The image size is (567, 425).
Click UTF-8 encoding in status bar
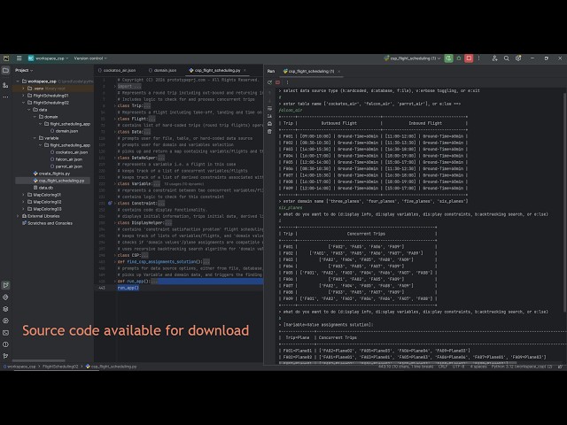coord(458,367)
